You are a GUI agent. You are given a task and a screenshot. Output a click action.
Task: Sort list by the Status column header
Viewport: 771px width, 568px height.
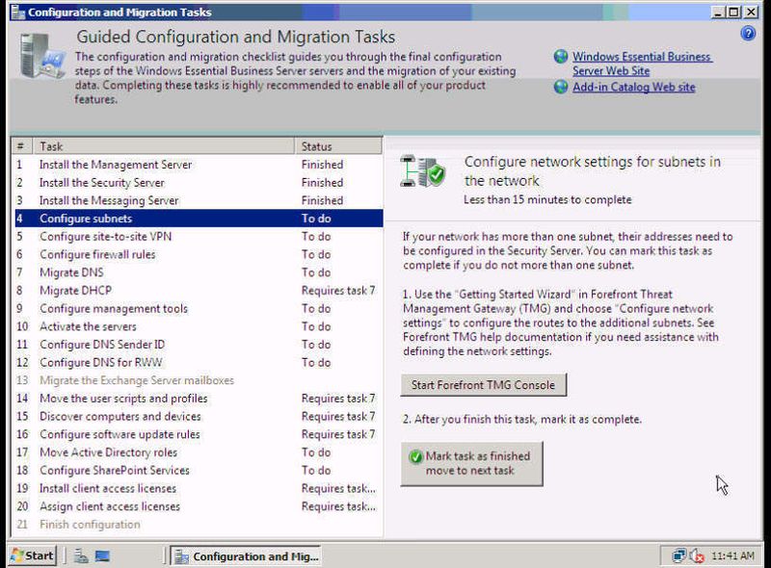337,146
